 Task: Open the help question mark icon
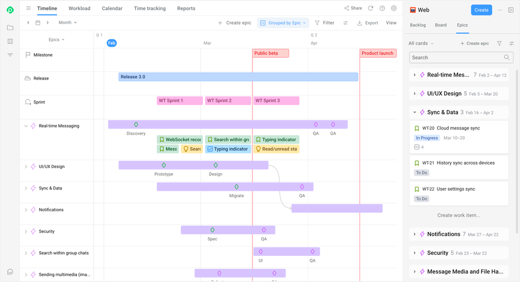382,8
